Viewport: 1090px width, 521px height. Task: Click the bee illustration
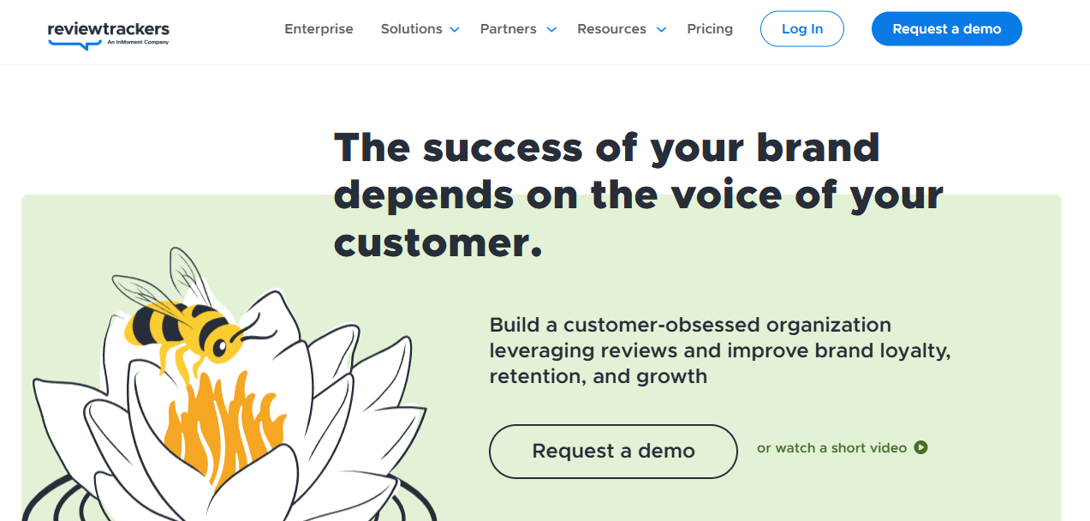(184, 324)
